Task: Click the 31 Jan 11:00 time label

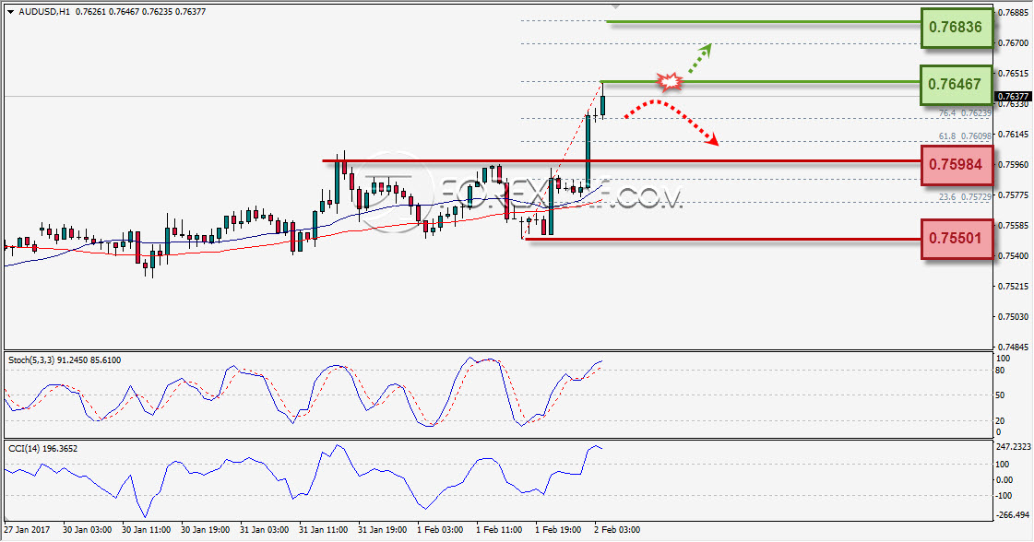Action: point(323,529)
